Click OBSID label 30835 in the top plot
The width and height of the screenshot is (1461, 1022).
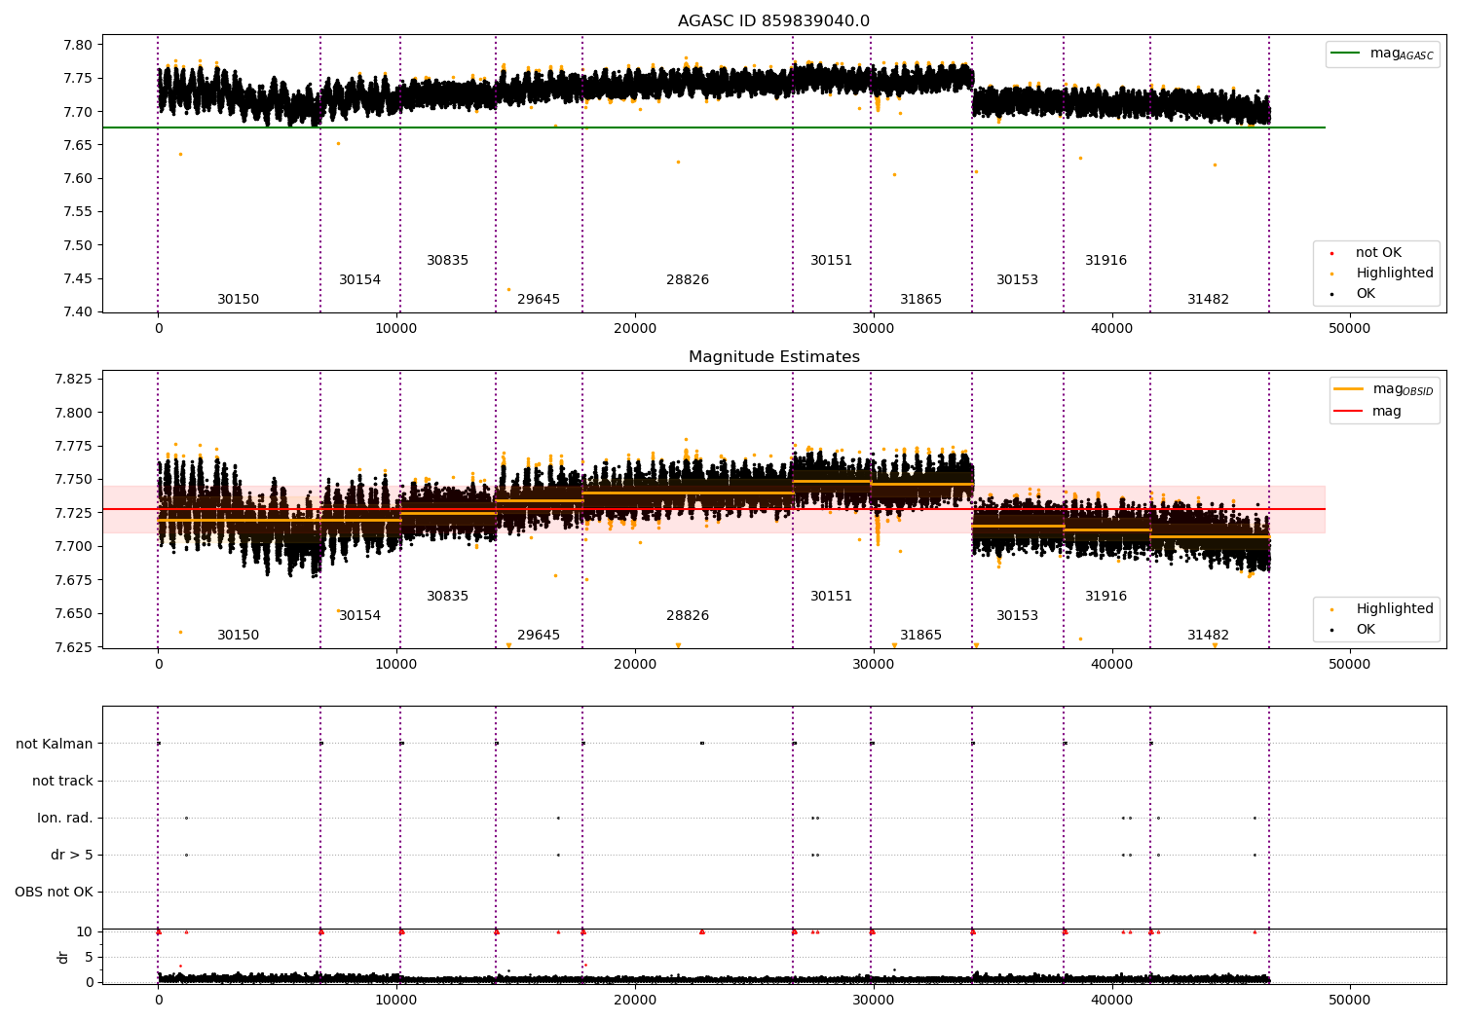coord(447,261)
